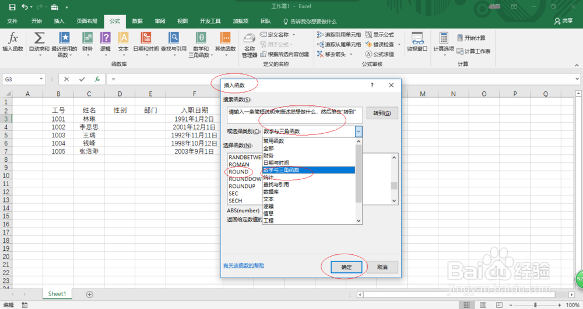Select ROMAN in the function list

(x=238, y=164)
